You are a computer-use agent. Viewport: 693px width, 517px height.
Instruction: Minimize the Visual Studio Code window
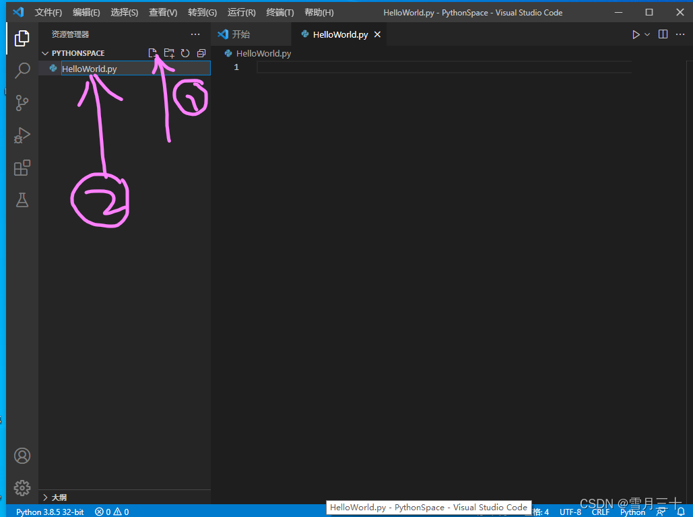click(x=618, y=12)
